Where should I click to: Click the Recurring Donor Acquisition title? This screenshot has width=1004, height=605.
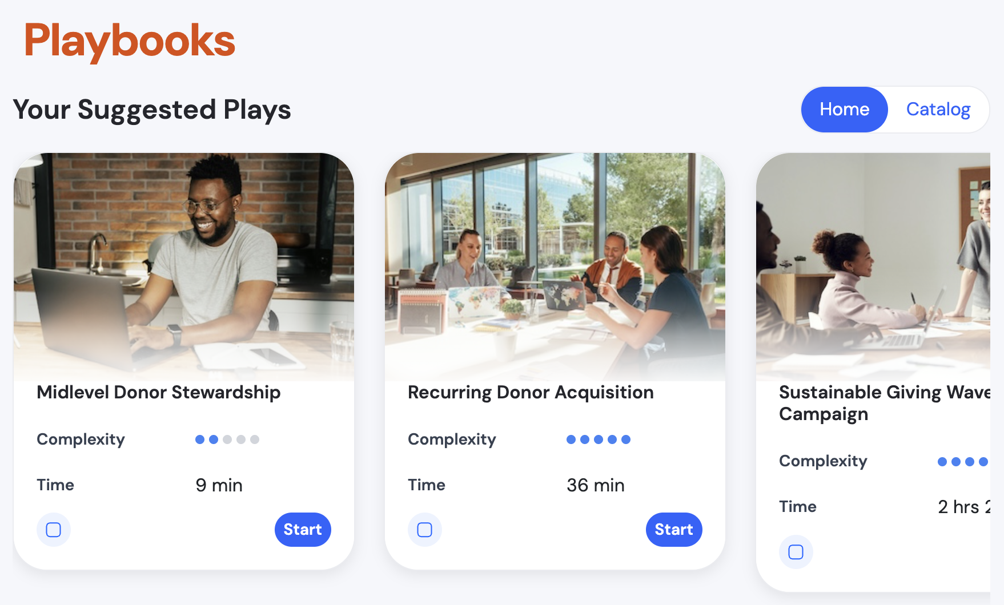click(x=531, y=392)
